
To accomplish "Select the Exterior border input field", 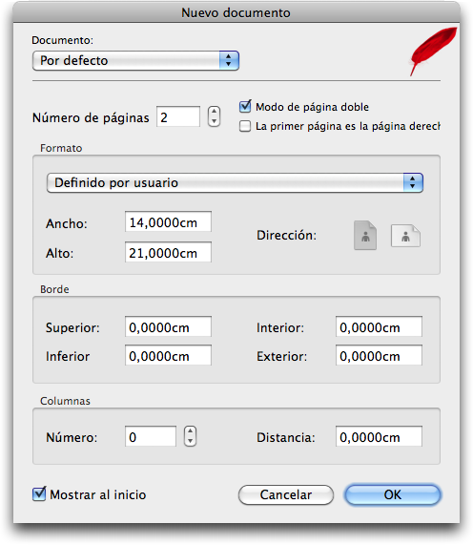I will coord(379,356).
